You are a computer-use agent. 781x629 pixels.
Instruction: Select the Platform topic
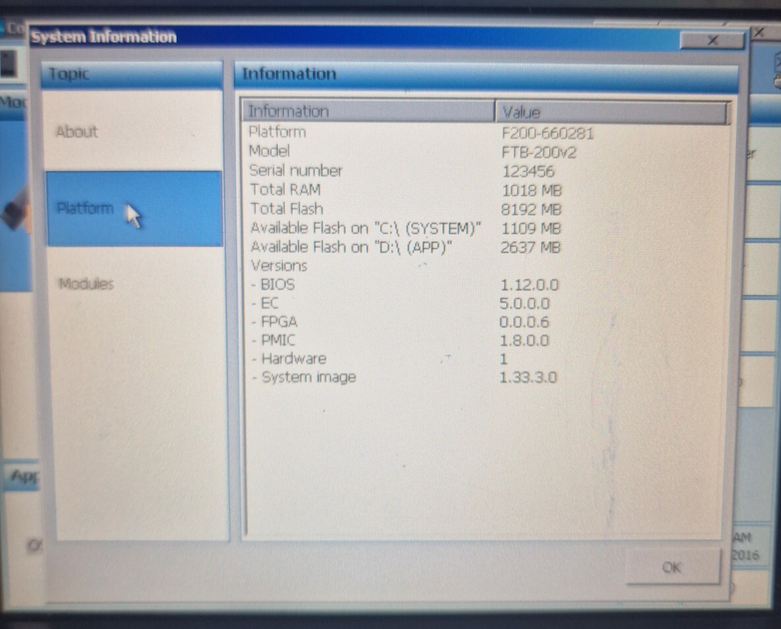[x=84, y=208]
